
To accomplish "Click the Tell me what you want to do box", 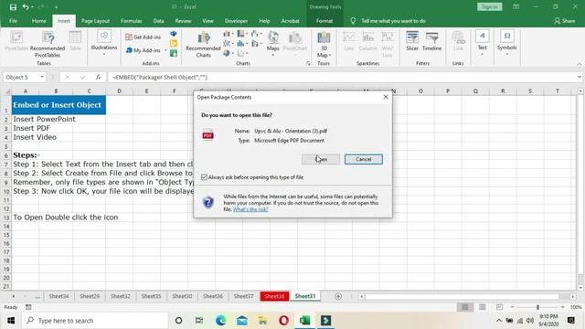I will (x=393, y=21).
